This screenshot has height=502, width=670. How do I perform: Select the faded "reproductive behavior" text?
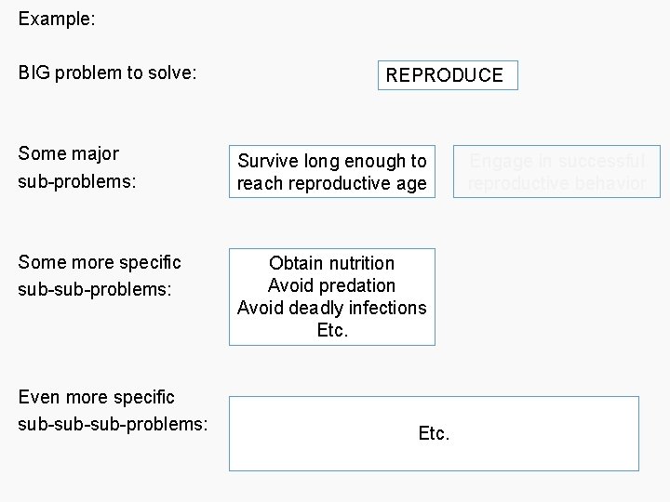(556, 183)
